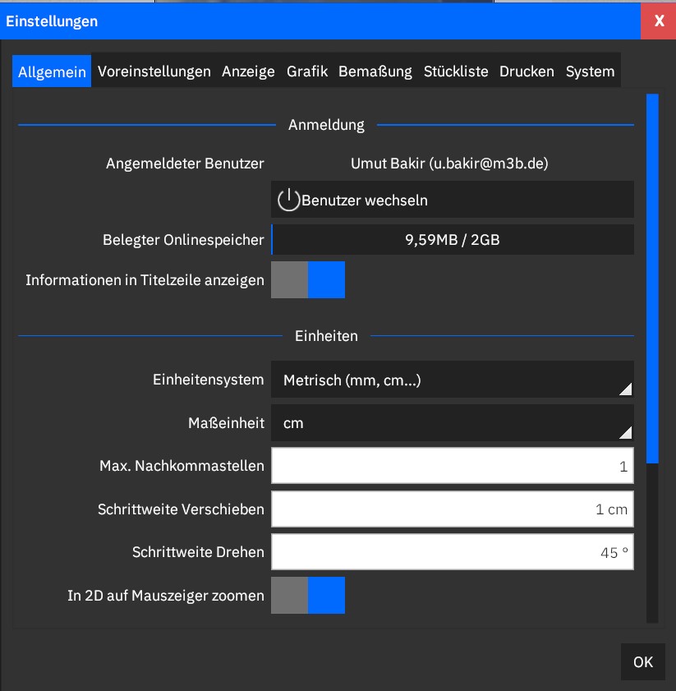
Task: Toggle Informationen in Titelzeile anzeigen switch
Action: [307, 280]
